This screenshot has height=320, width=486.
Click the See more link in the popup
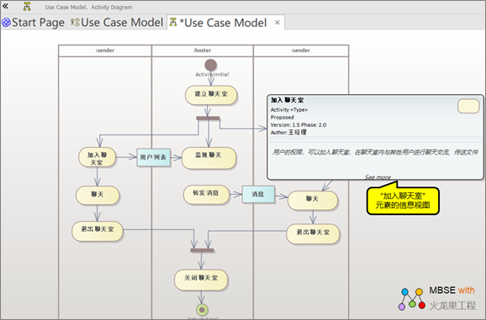pos(378,177)
